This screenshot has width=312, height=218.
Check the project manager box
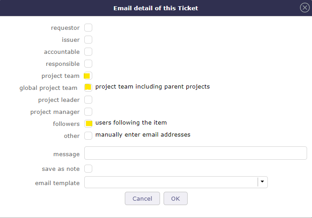(x=88, y=112)
